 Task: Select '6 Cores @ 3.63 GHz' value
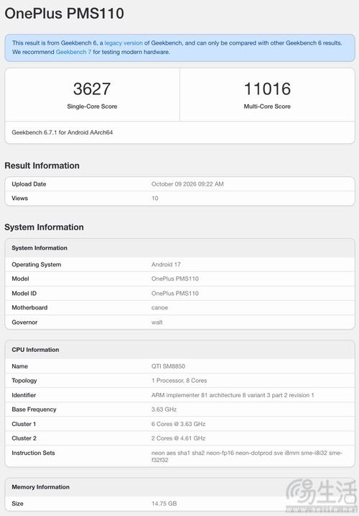pyautogui.click(x=178, y=424)
